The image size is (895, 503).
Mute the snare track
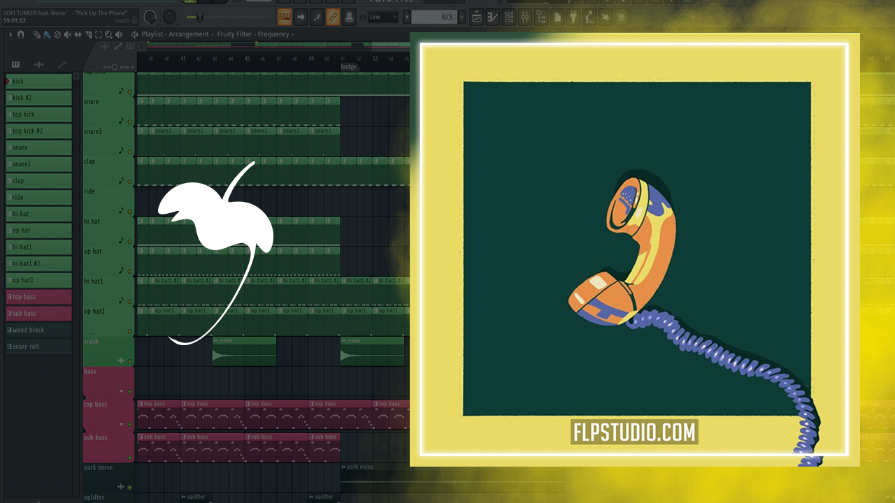click(129, 122)
